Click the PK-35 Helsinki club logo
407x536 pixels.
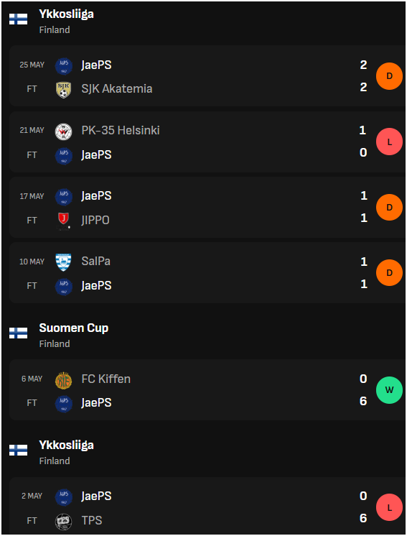[x=63, y=131]
